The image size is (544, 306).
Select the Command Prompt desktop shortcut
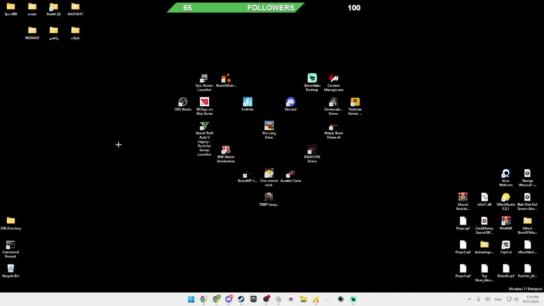(11, 249)
